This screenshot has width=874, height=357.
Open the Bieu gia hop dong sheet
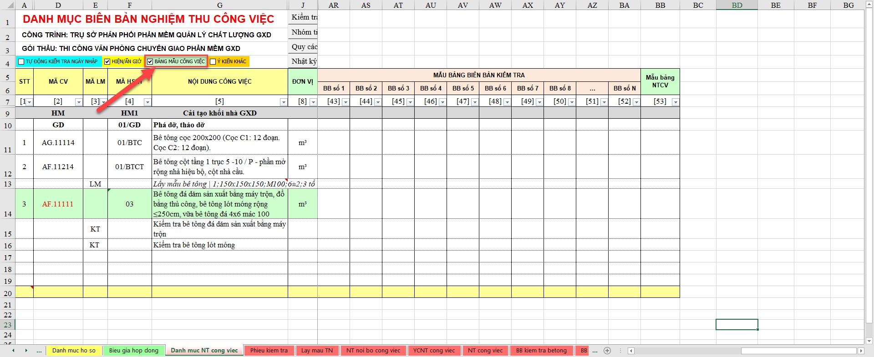coord(133,351)
